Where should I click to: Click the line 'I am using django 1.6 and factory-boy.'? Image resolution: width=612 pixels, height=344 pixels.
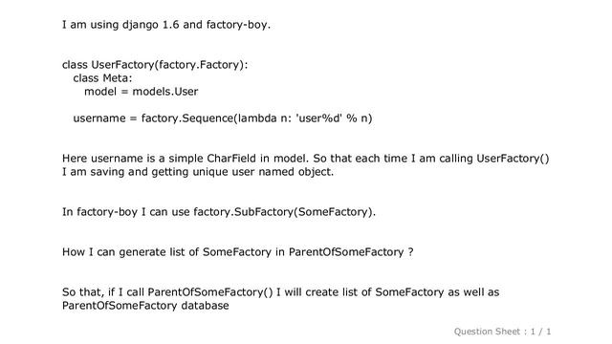165,25
